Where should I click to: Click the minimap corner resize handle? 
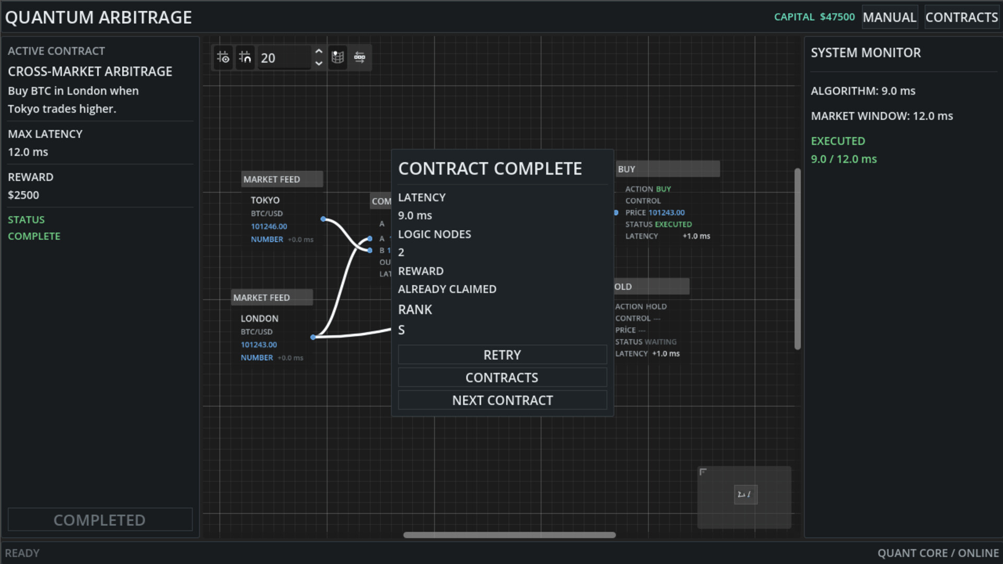pos(703,472)
